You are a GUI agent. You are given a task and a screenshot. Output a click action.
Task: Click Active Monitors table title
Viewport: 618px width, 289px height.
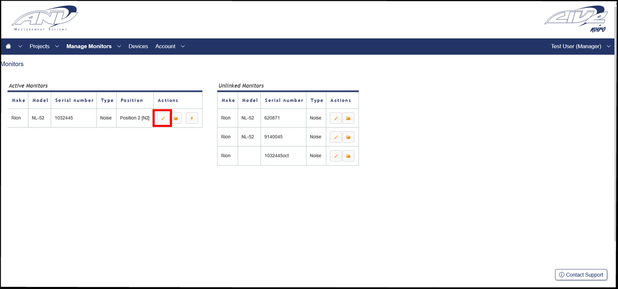28,86
